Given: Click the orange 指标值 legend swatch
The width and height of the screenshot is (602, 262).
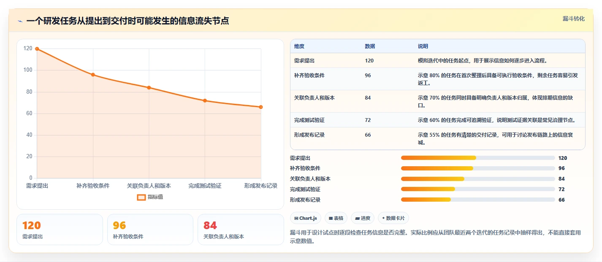Looking at the screenshot, I should coord(141,197).
